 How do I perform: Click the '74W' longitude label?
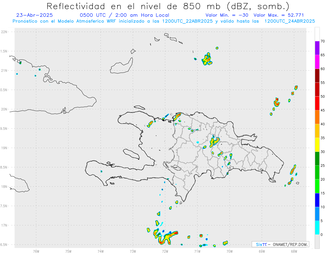tap(101, 251)
